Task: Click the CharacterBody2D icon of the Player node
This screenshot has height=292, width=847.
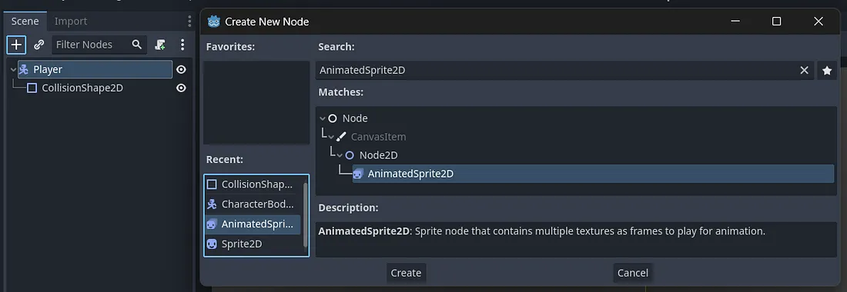Action: (x=24, y=69)
